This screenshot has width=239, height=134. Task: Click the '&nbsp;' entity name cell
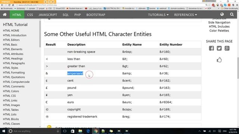click(127, 52)
